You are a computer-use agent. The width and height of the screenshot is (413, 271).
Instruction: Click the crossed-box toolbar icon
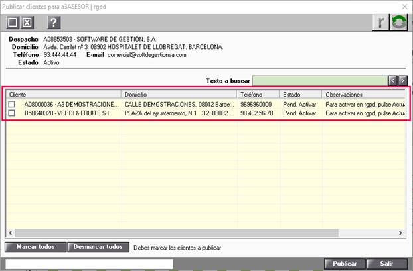coord(27,23)
